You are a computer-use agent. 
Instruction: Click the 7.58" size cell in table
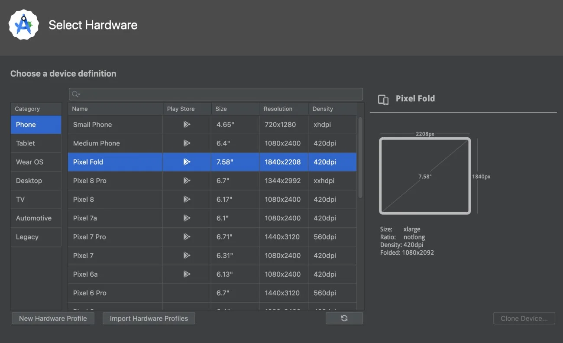[x=236, y=162]
